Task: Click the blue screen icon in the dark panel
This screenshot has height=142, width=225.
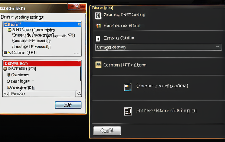Action: click(128, 87)
